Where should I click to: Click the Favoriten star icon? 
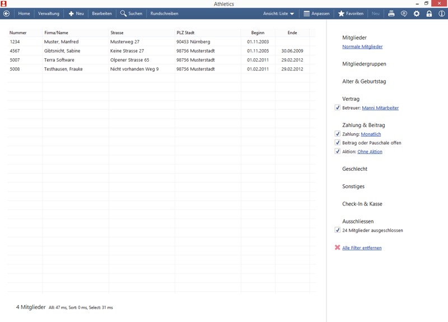341,13
